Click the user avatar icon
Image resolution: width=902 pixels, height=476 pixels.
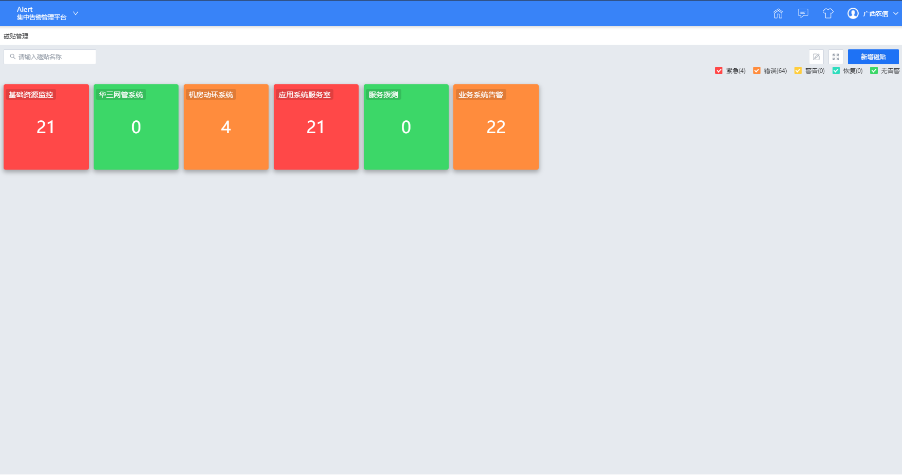(853, 13)
